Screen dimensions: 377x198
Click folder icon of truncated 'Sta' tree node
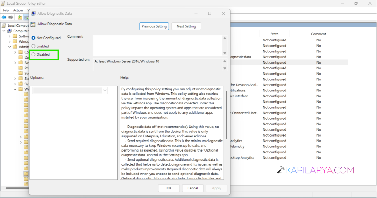20,79
